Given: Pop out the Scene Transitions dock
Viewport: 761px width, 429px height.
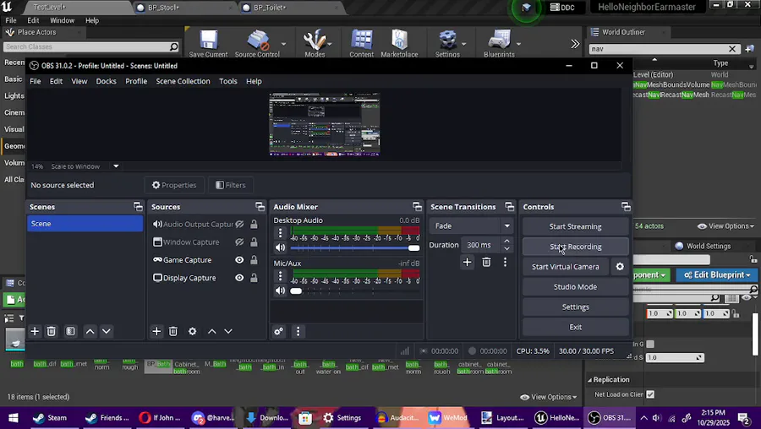Looking at the screenshot, I should (x=509, y=207).
